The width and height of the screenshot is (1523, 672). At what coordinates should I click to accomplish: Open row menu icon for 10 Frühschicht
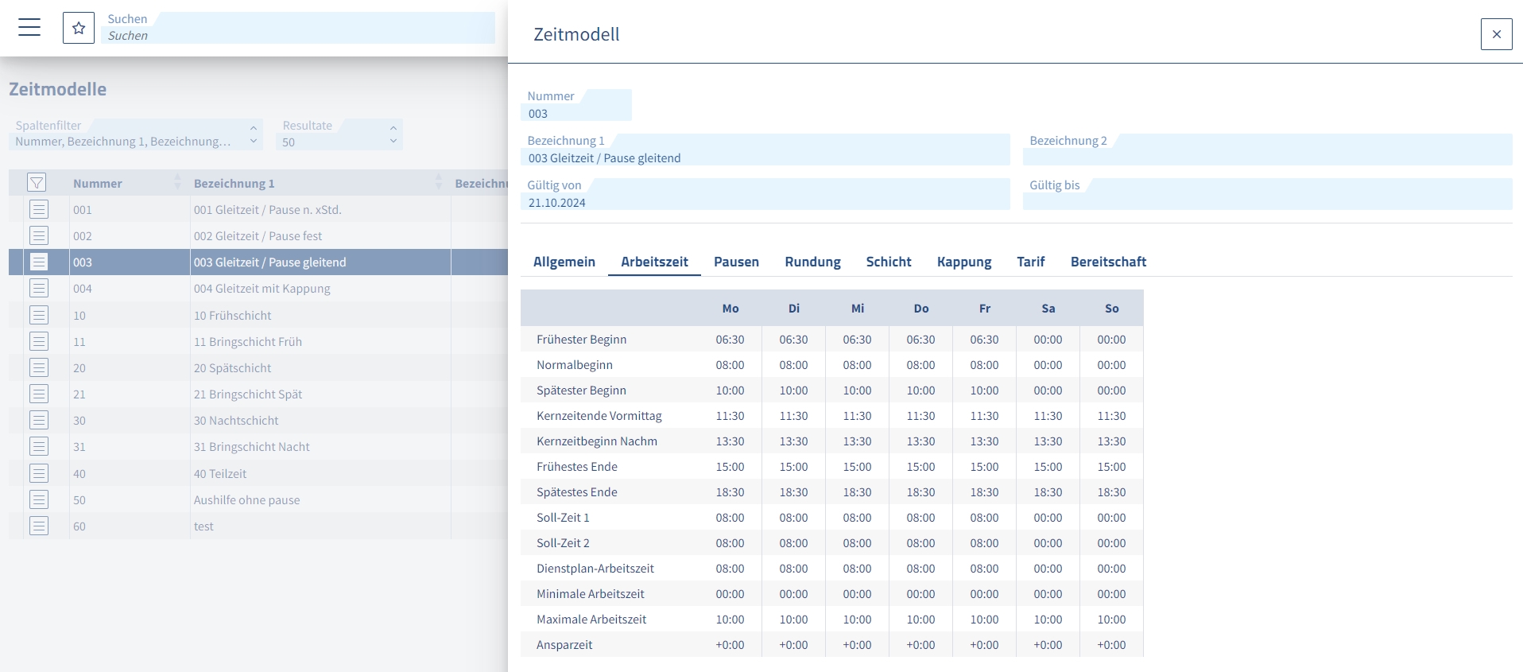click(x=39, y=315)
